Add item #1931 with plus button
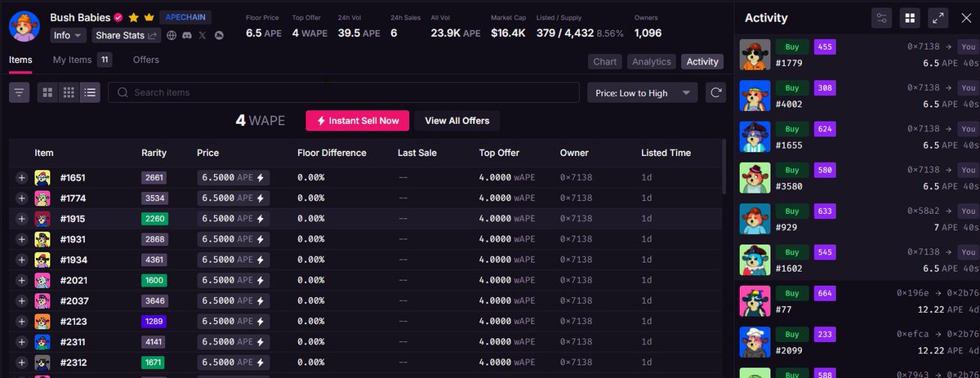The width and height of the screenshot is (980, 378). coord(21,239)
